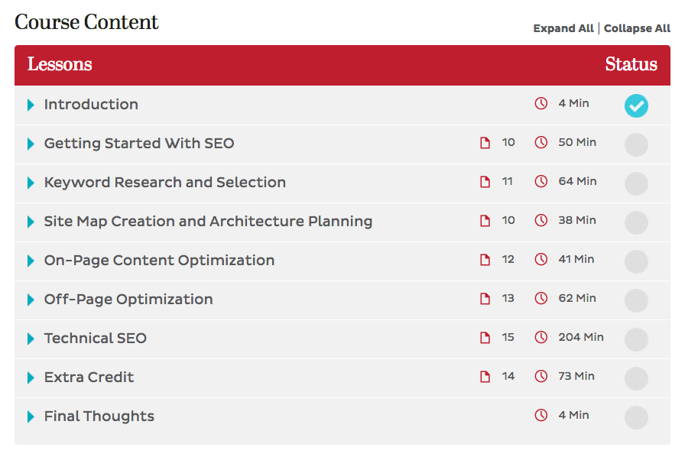Click the Expand All link
The height and width of the screenshot is (457, 685).
click(x=563, y=28)
